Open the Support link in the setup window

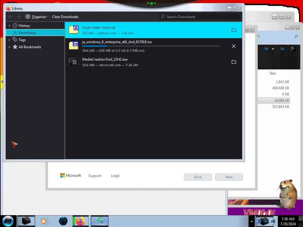coord(95,176)
